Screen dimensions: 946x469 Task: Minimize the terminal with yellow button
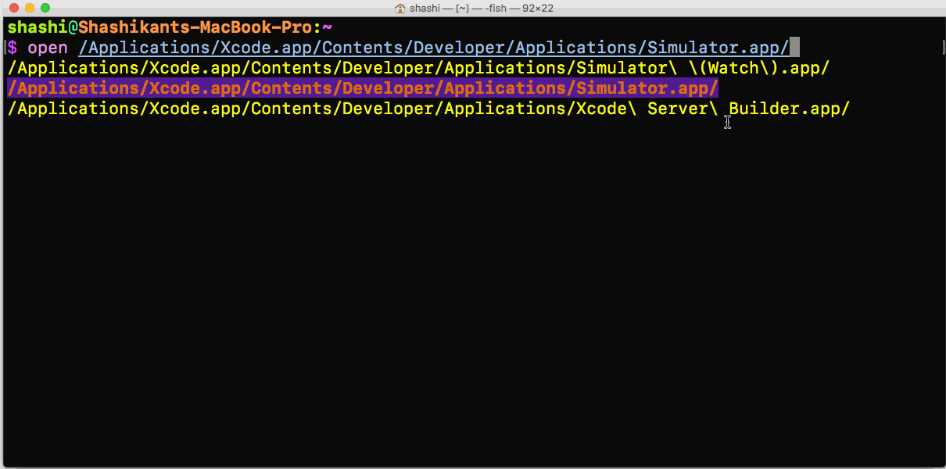click(x=29, y=8)
